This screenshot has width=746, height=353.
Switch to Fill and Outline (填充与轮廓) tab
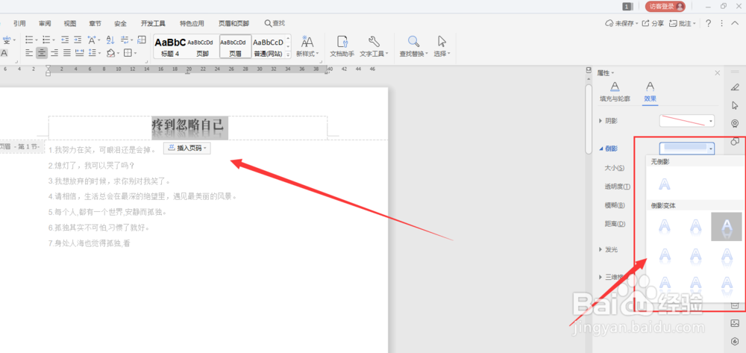(x=615, y=91)
